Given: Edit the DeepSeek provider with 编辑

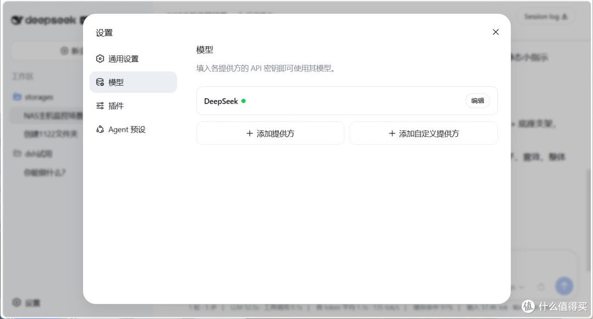Looking at the screenshot, I should click(477, 100).
